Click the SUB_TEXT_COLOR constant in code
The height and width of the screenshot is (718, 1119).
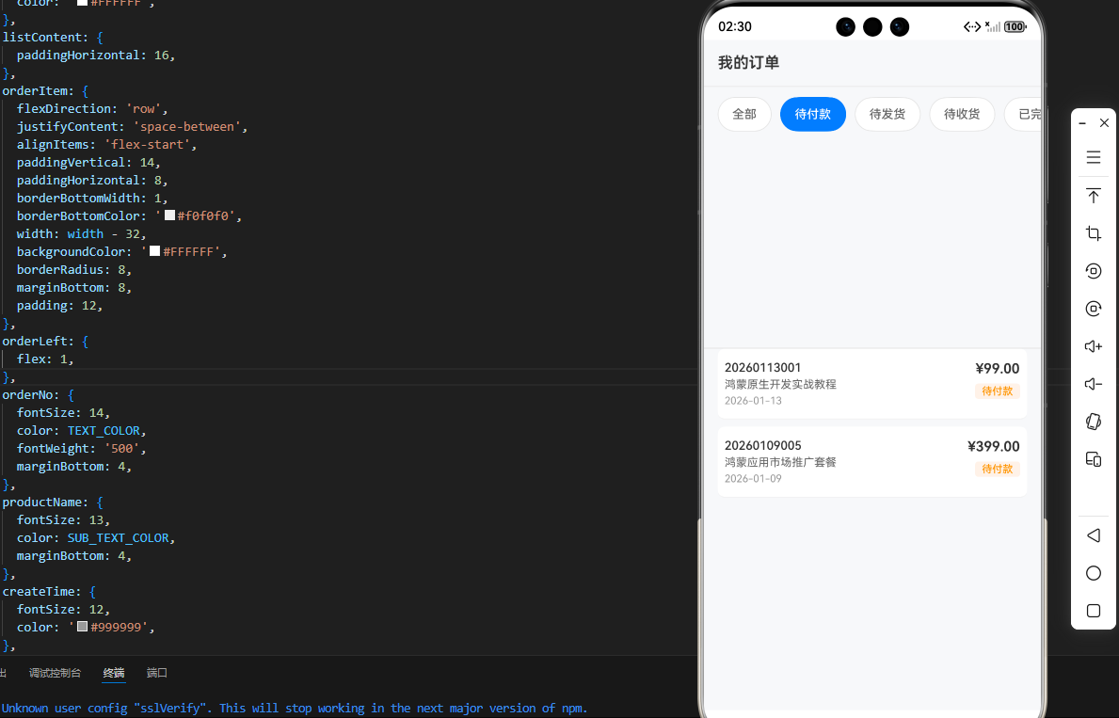coord(119,537)
